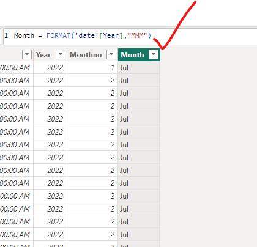Open the Month column filter dropdown
The image size is (257, 247).
coord(154,54)
